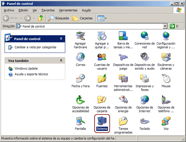
Task: Open Fecha y hora icon
Action: point(80,78)
